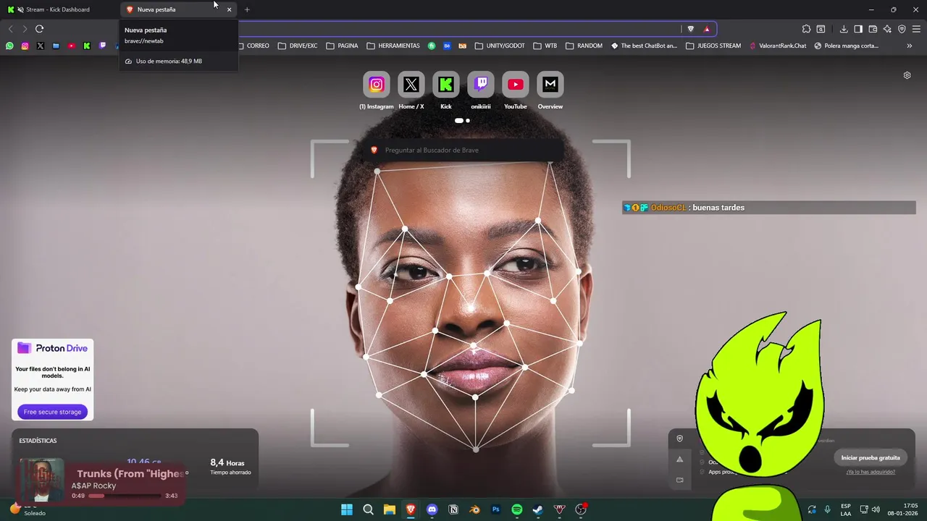927x521 pixels.
Task: Reload the current page
Action: coord(40,29)
